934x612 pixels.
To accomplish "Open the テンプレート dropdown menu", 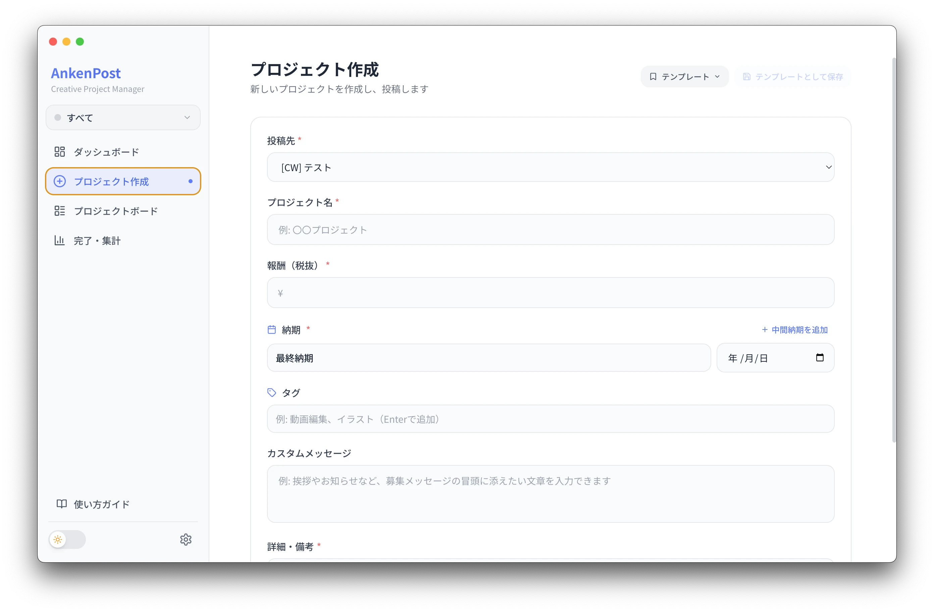I will point(684,76).
